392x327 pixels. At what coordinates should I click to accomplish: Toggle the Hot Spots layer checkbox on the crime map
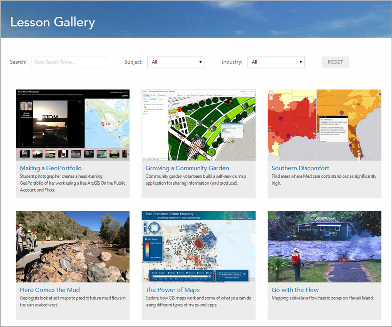pyautogui.click(x=146, y=239)
